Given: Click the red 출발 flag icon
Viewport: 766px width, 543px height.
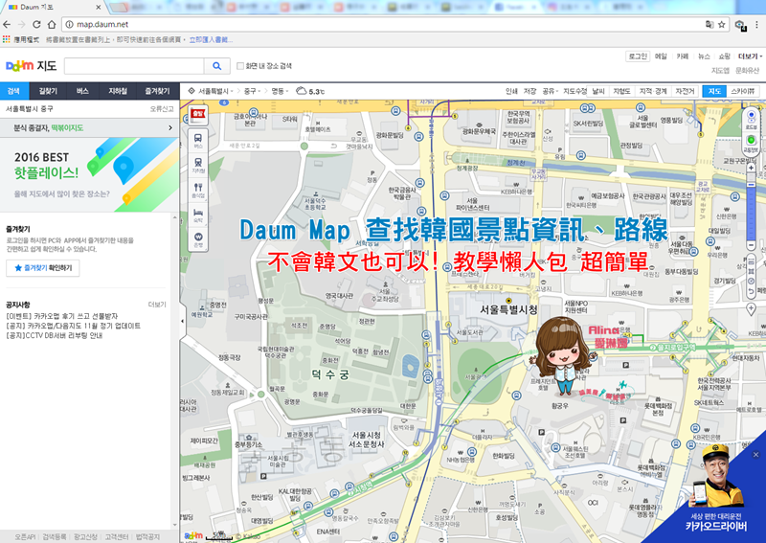Looking at the screenshot, I should pyautogui.click(x=198, y=114).
